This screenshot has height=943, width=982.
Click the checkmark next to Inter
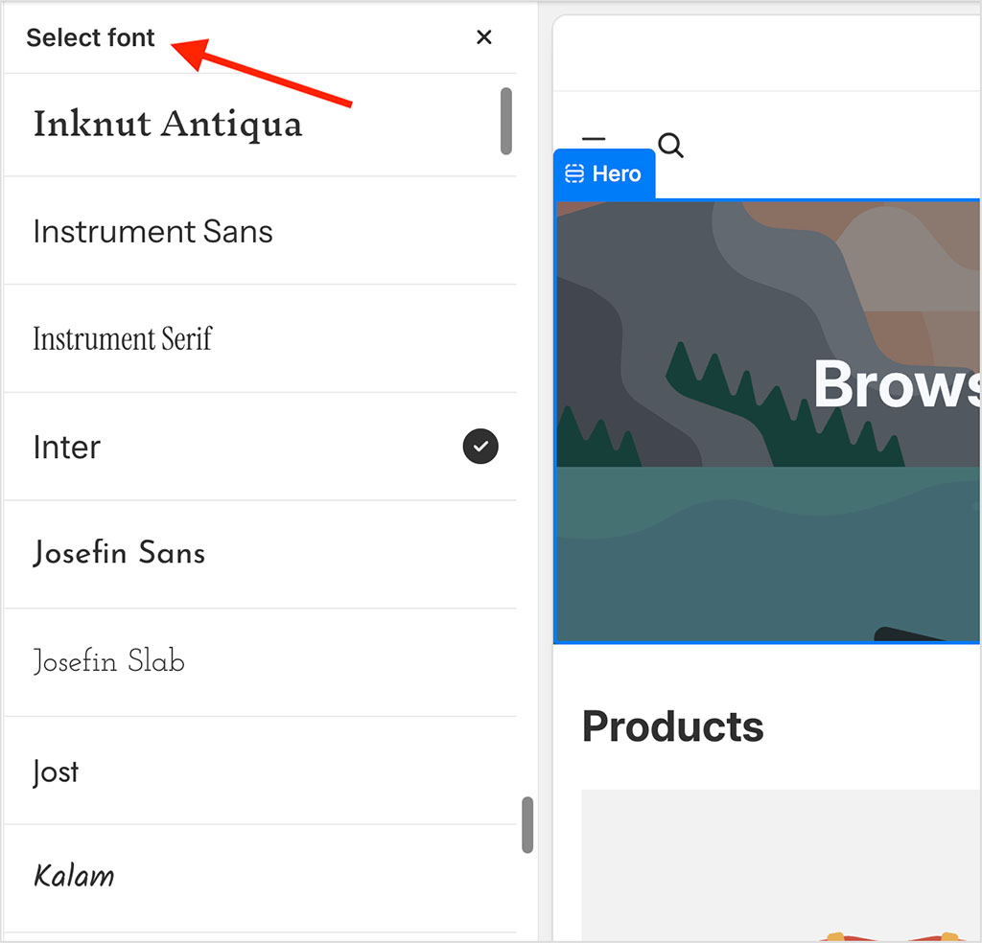(x=480, y=447)
